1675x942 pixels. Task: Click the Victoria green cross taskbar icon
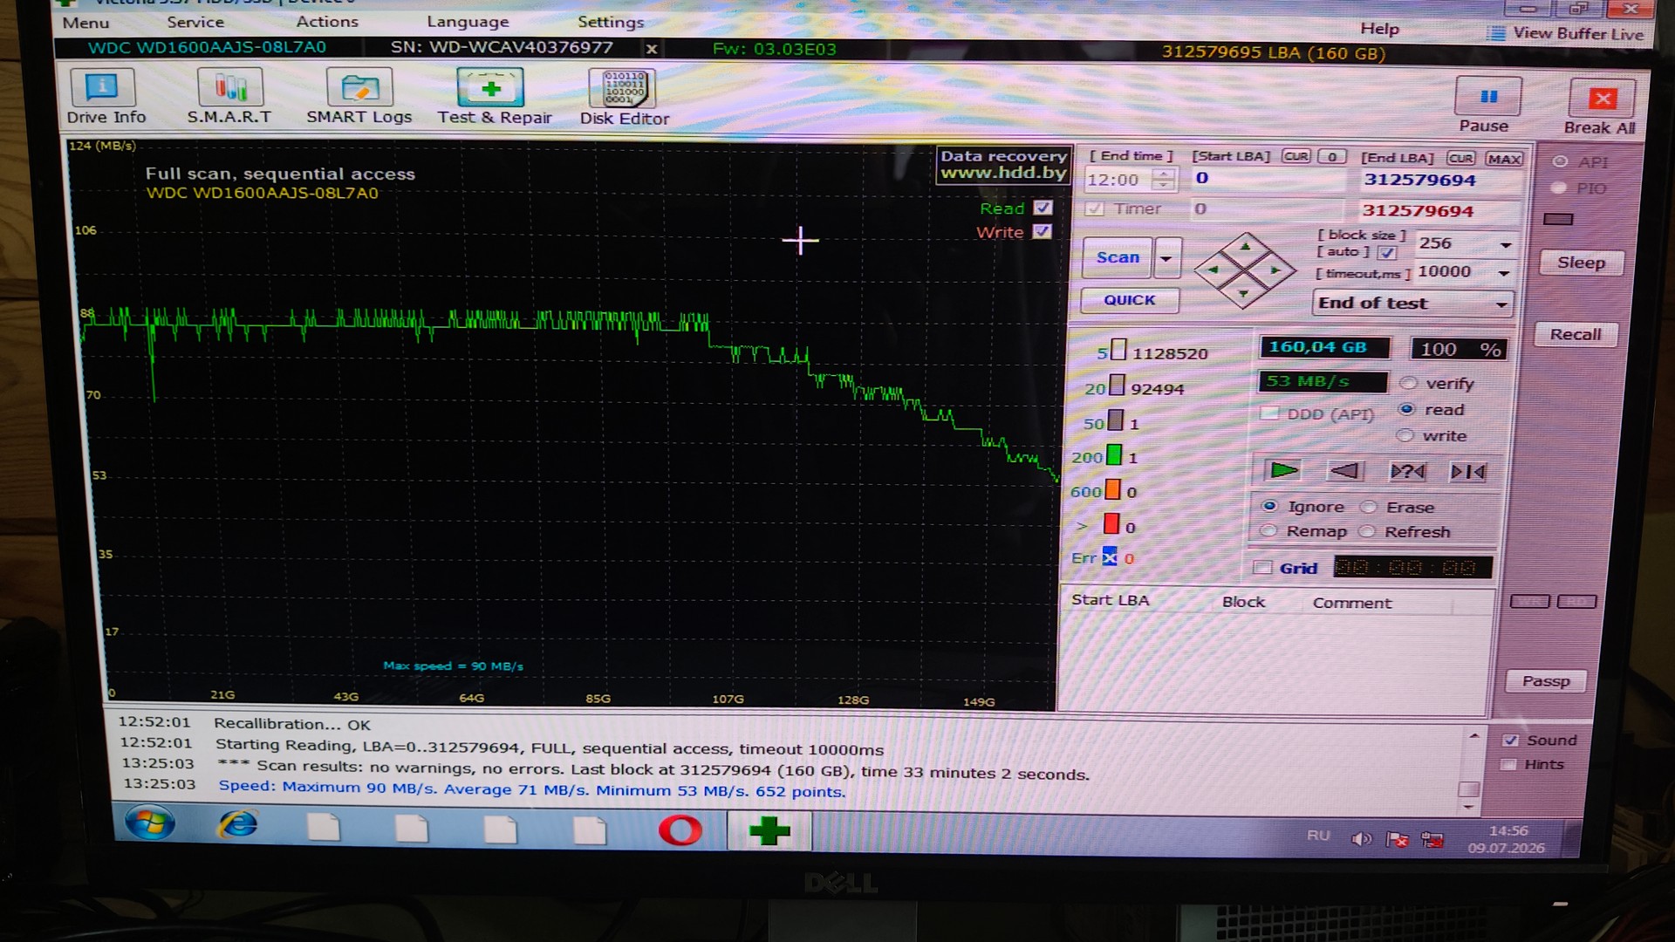tap(769, 830)
